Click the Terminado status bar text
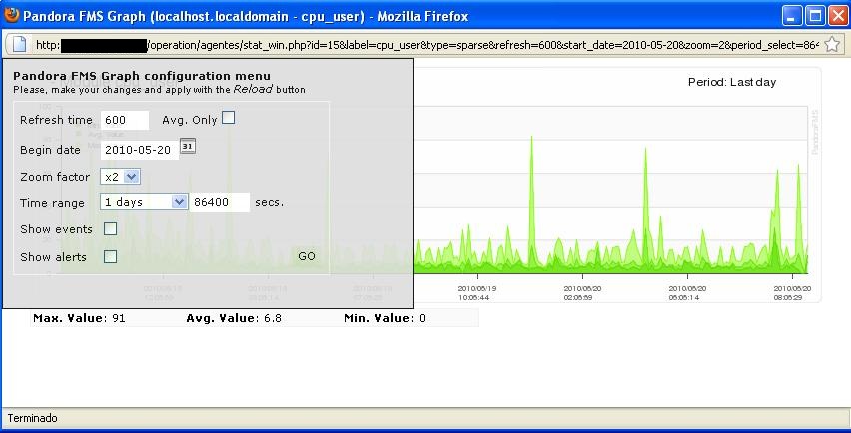Image resolution: width=851 pixels, height=433 pixels. coord(33,418)
